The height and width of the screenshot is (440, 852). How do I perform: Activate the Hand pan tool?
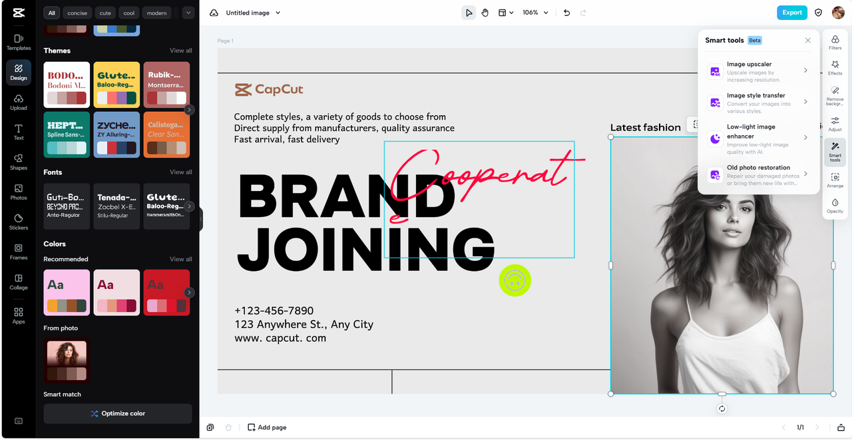485,13
